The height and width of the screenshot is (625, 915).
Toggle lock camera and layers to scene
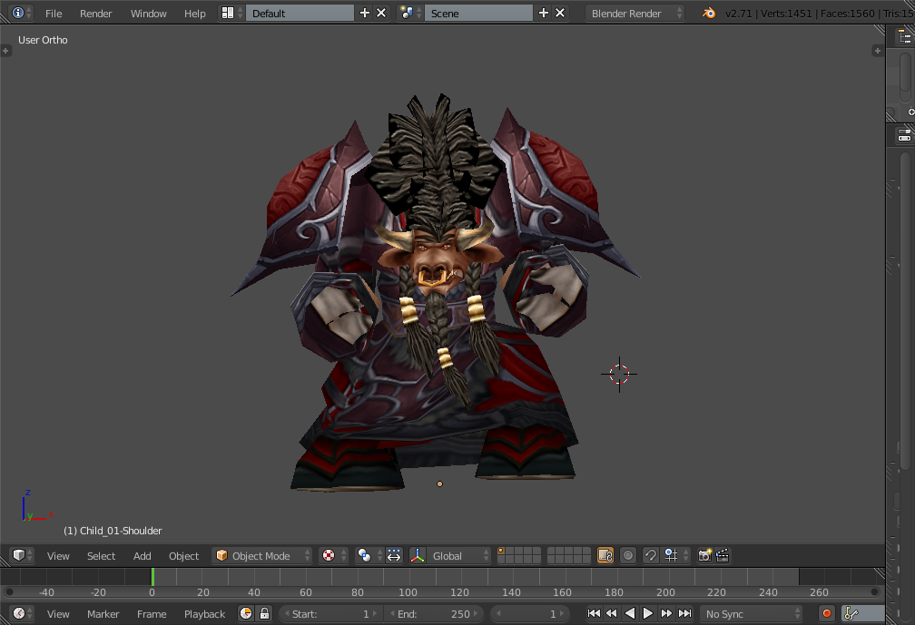click(x=605, y=556)
